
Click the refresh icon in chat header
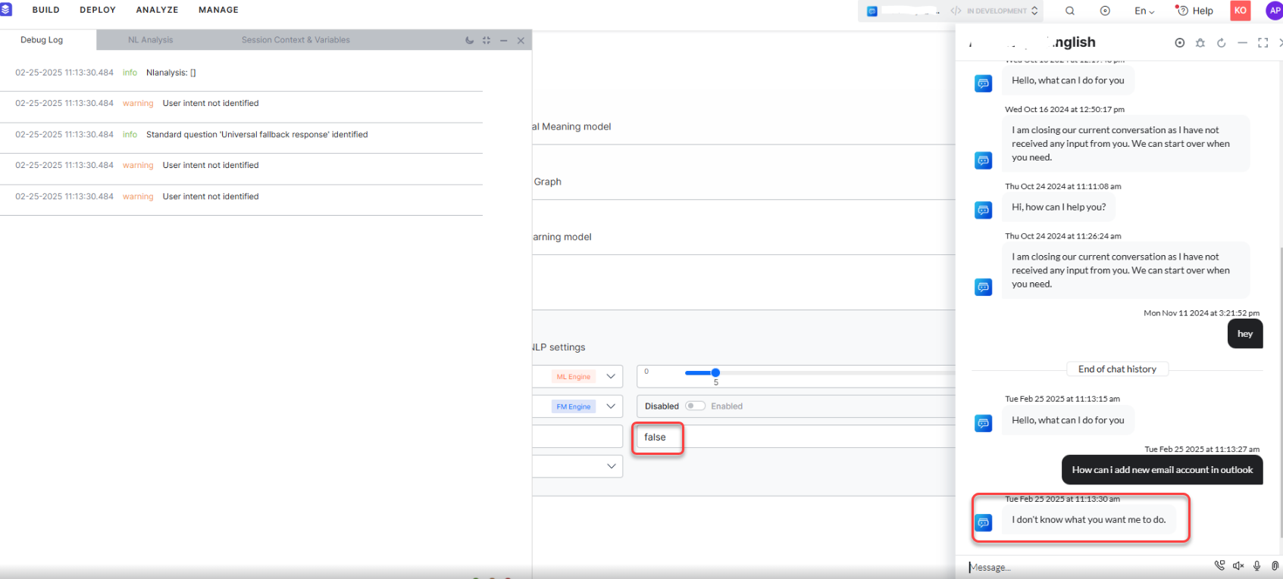pos(1221,43)
